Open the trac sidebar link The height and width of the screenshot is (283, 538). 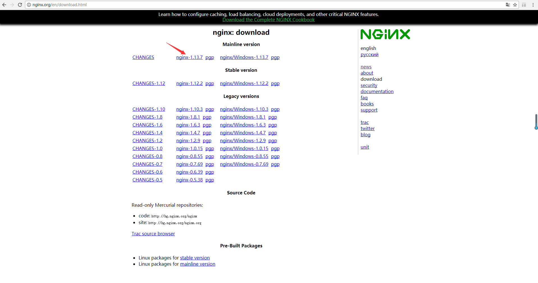coord(365,122)
